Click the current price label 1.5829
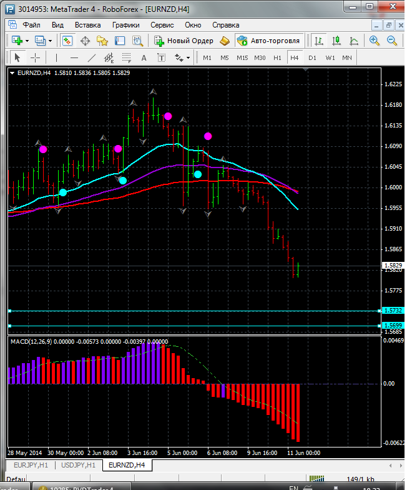 click(x=393, y=265)
